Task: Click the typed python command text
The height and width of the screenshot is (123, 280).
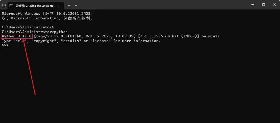Action: [61, 32]
